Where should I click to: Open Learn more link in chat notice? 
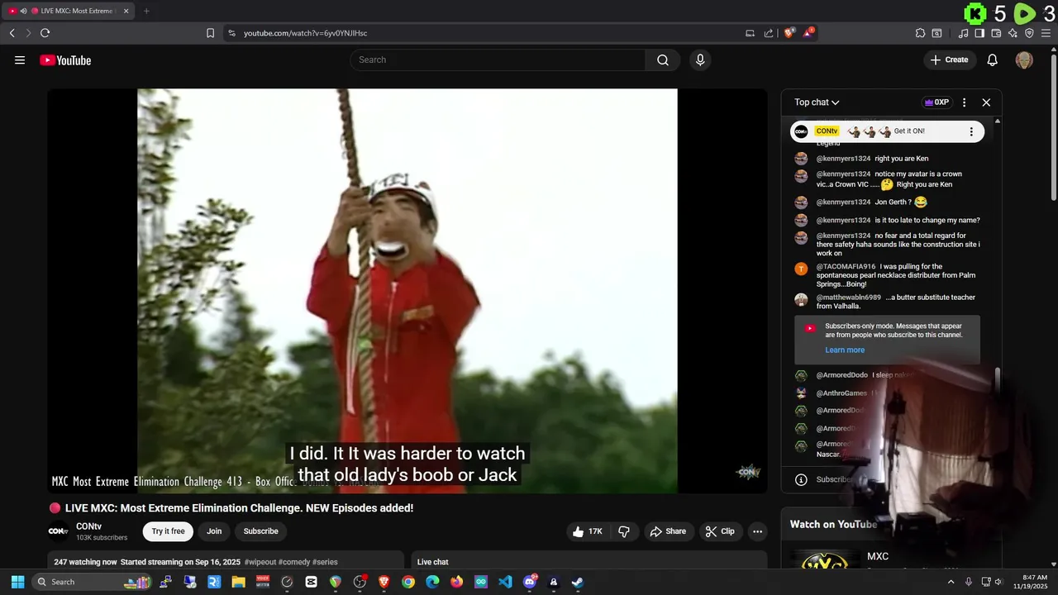(x=845, y=350)
